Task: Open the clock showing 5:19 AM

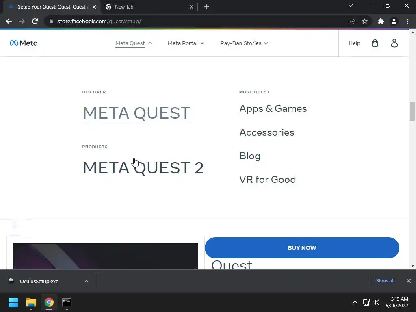Action: point(396,302)
